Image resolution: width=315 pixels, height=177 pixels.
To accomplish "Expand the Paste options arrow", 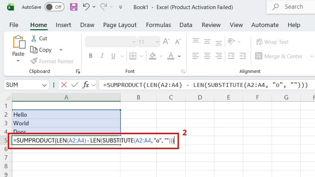I will pyautogui.click(x=18, y=61).
